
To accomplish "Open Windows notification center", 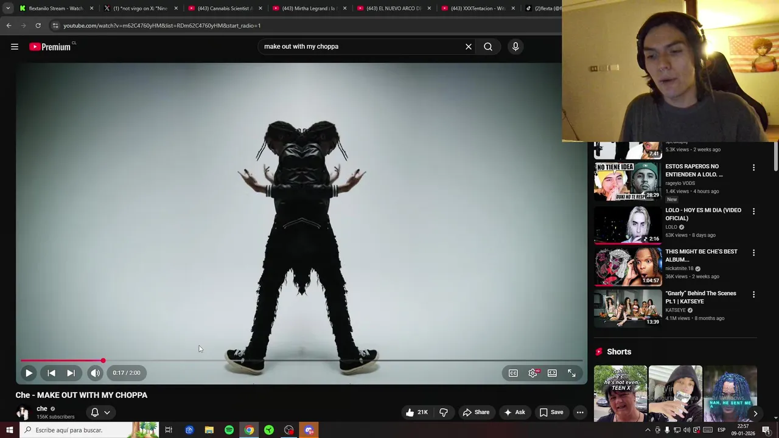I will tap(766, 430).
